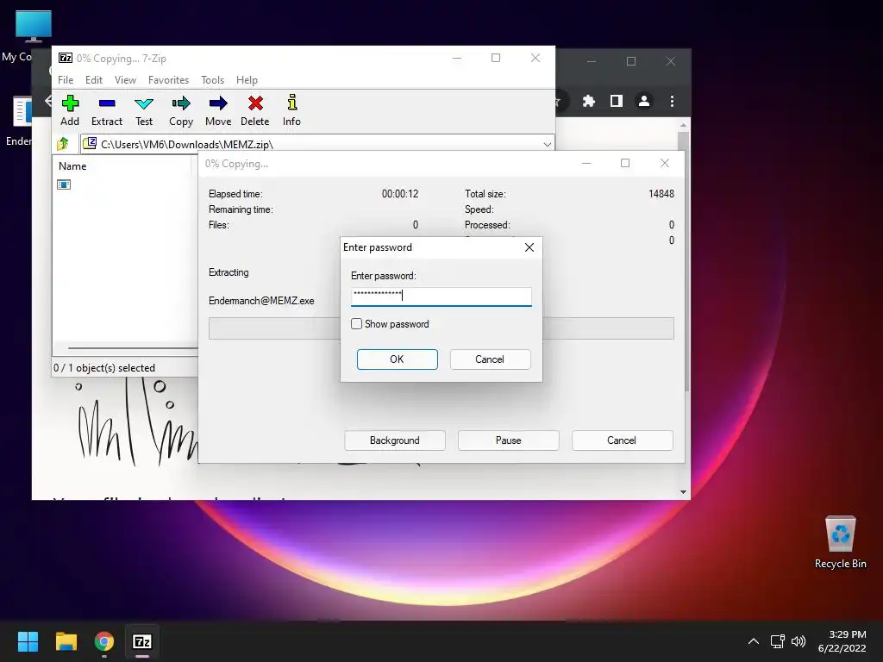Image resolution: width=883 pixels, height=662 pixels.
Task: Click the Extract toolbar icon
Action: point(106,110)
